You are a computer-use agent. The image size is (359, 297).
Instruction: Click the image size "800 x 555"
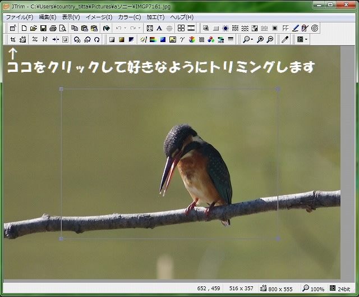tap(280, 289)
